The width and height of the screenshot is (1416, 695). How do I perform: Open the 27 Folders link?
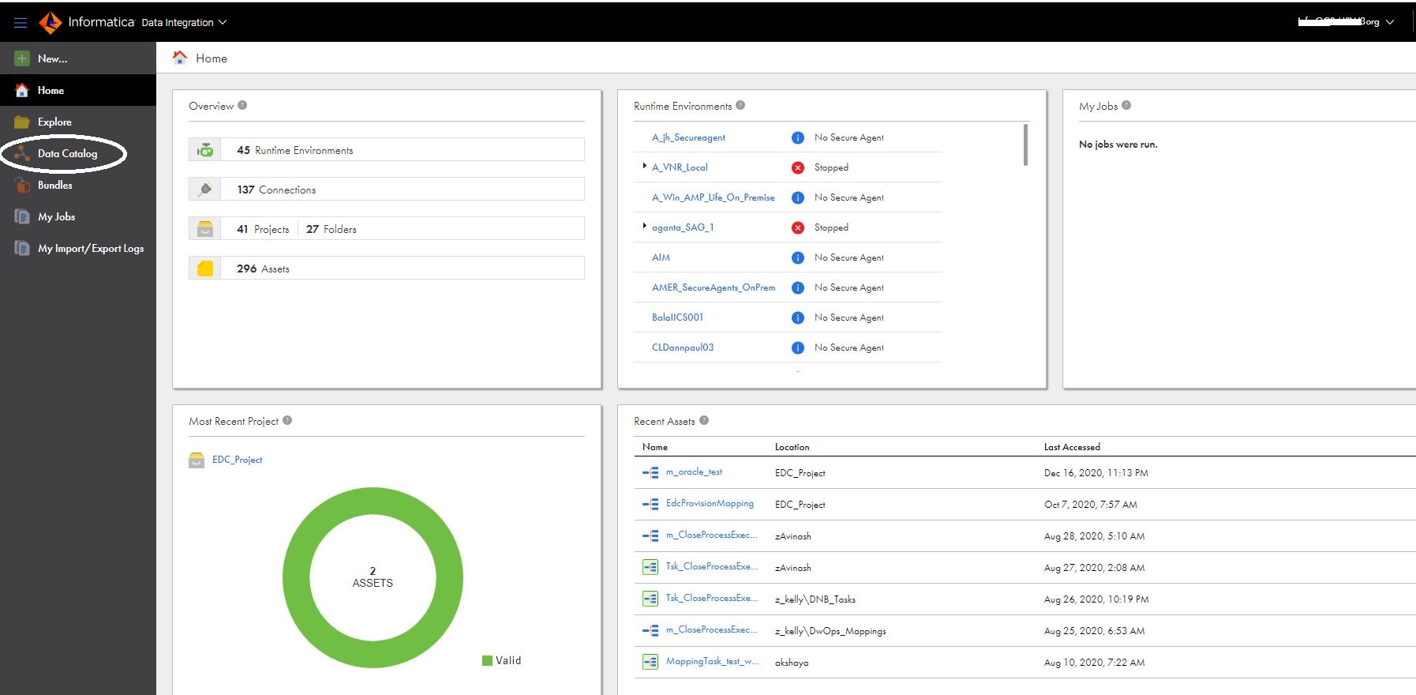coord(332,229)
